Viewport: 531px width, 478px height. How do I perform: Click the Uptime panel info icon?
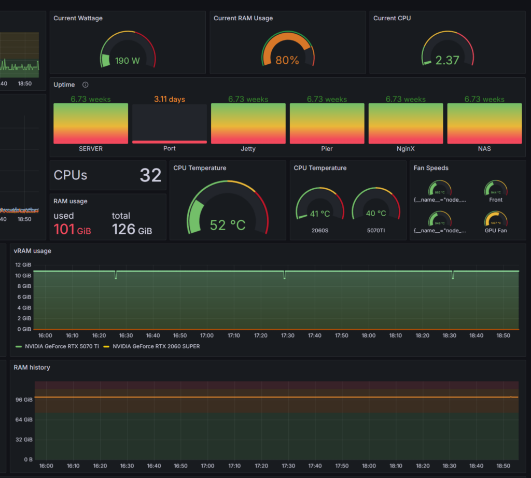click(86, 85)
